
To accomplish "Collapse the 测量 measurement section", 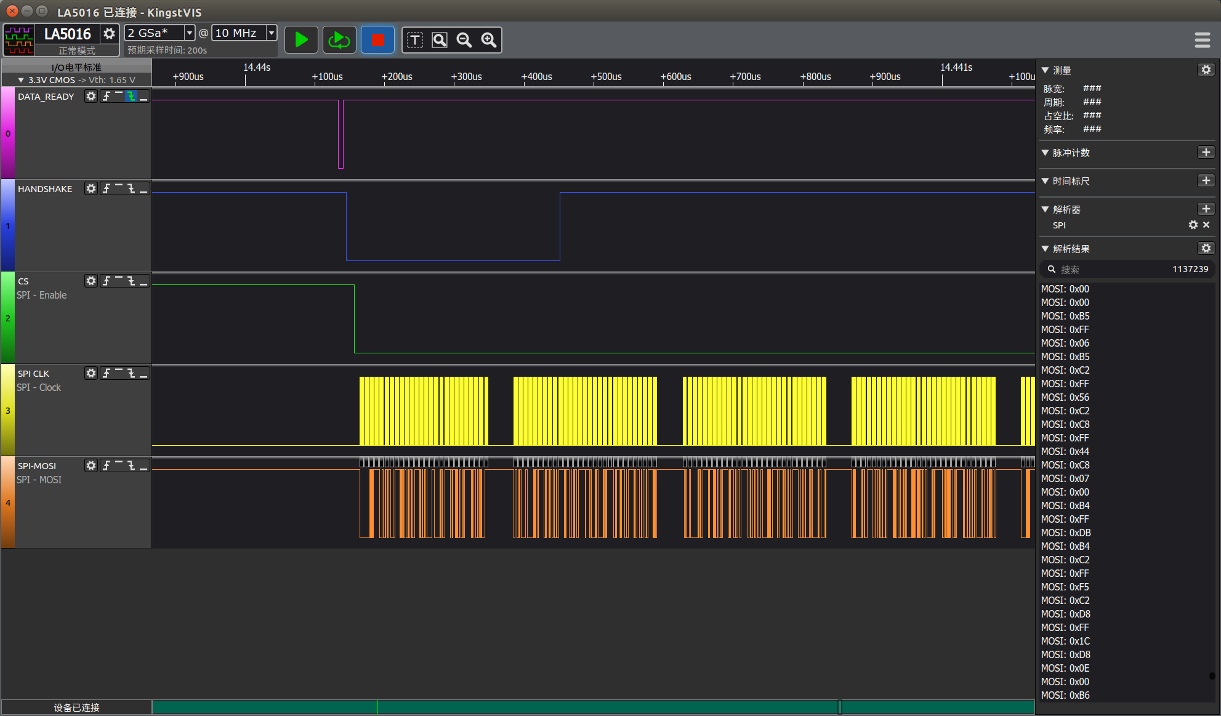I will point(1046,70).
